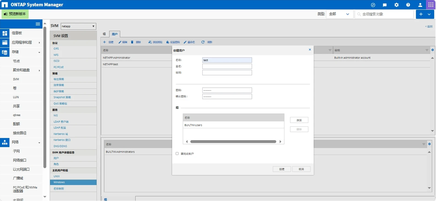This screenshot has height=201, width=436.
Task: Open the 类型 全部 dropdown
Action: point(339,14)
